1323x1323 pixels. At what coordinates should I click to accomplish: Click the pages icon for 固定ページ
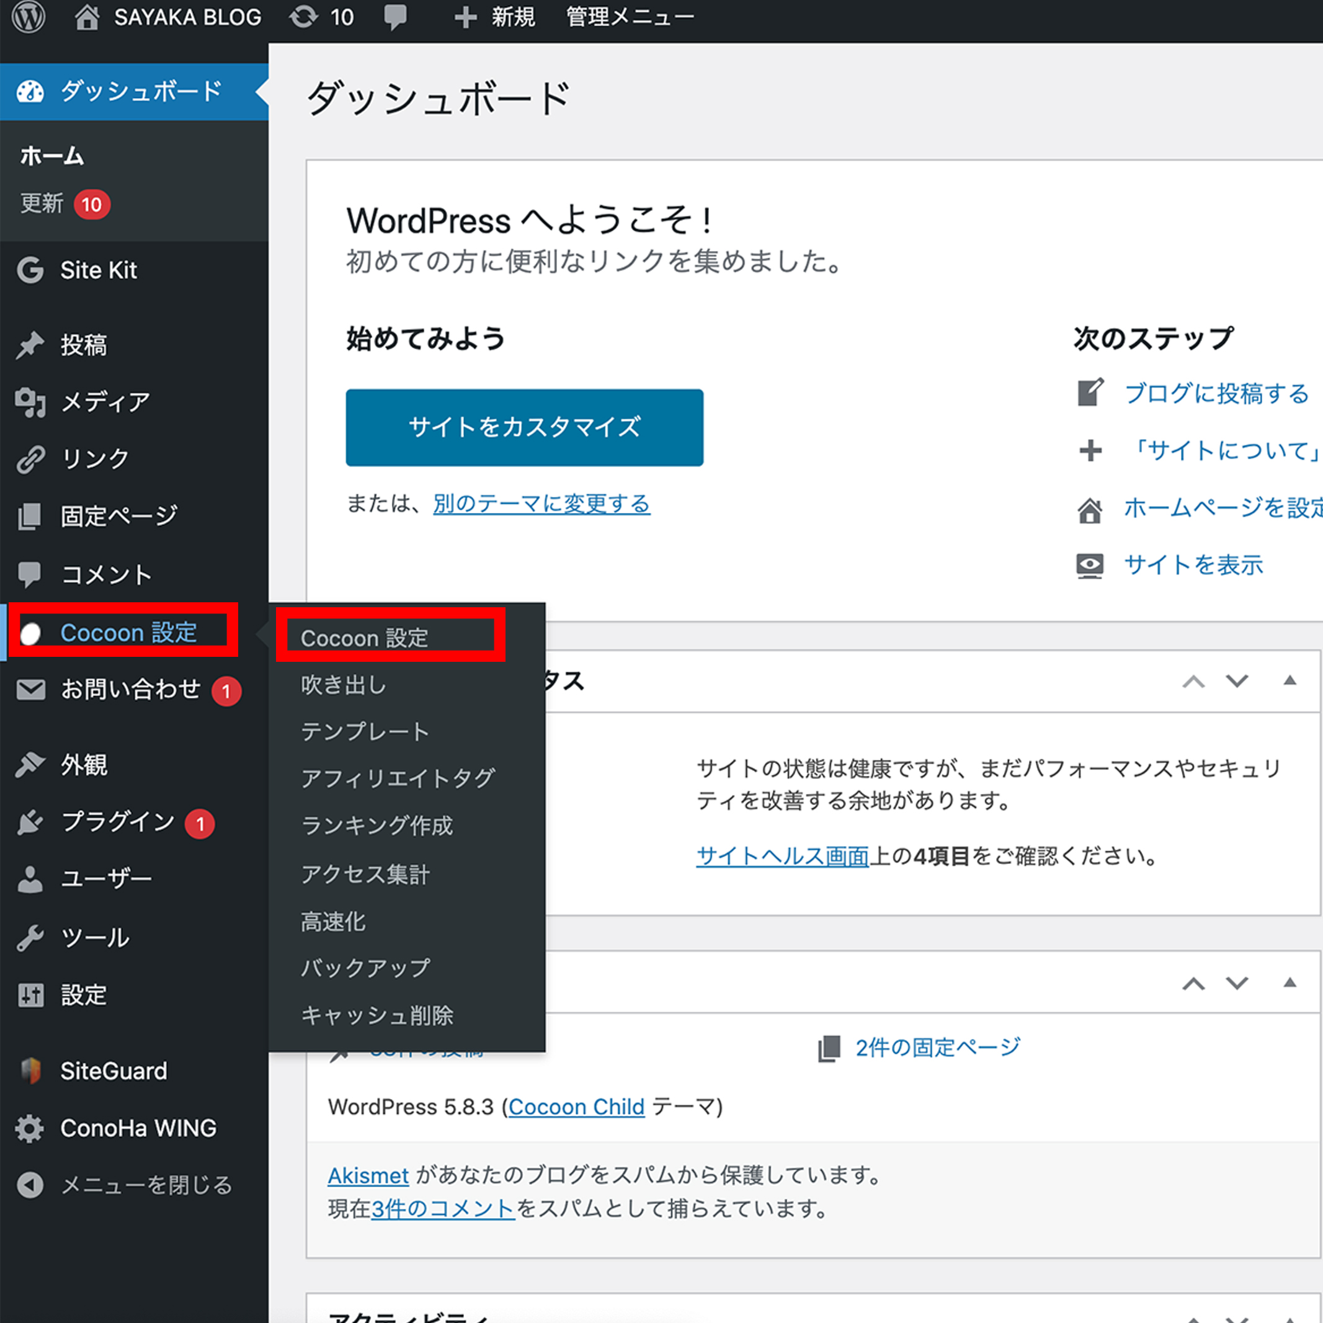pos(30,516)
